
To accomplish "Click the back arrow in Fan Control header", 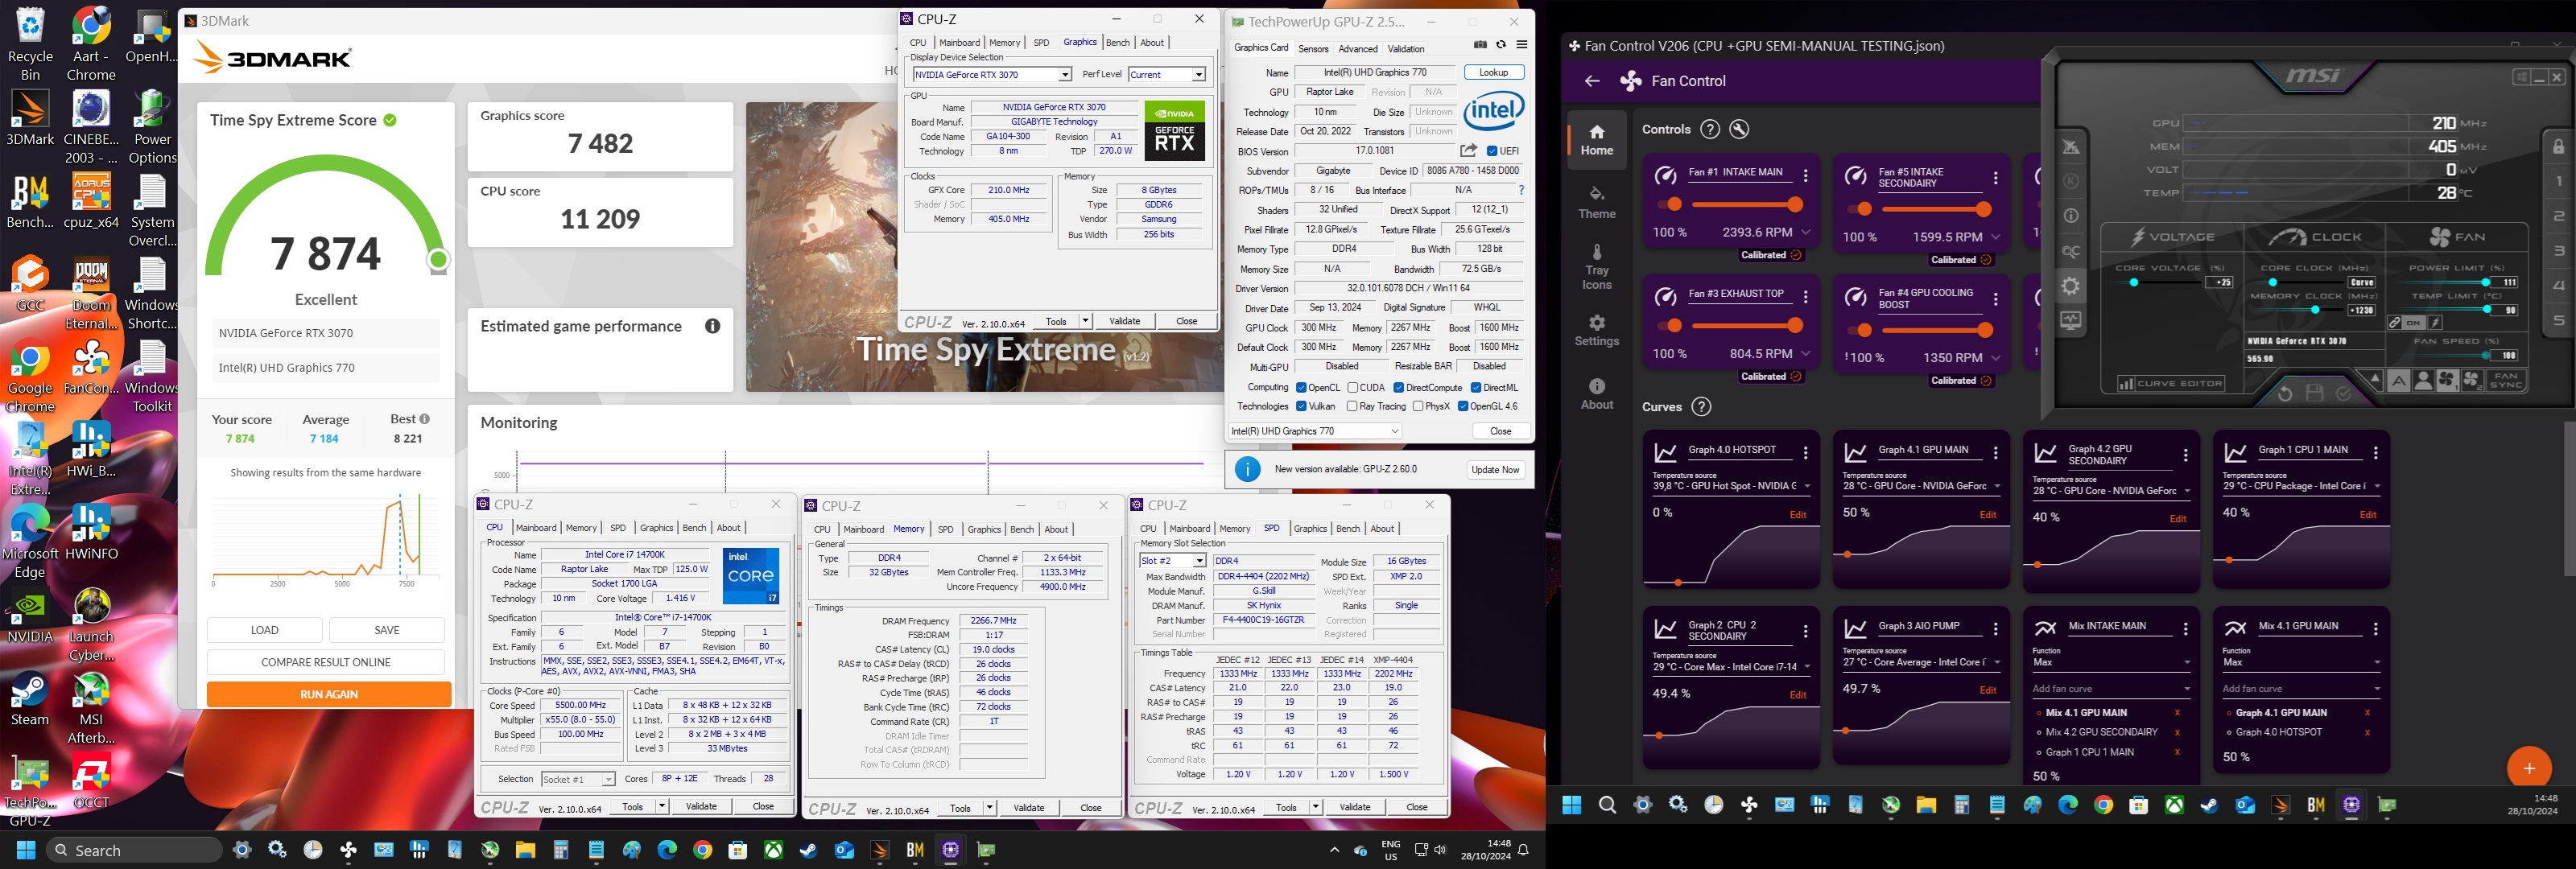I will 1592,81.
